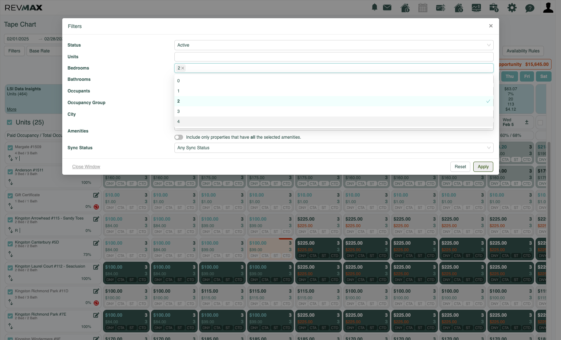
Task: Click the red blocked icon on Gift Certificate row
Action: pos(96,207)
